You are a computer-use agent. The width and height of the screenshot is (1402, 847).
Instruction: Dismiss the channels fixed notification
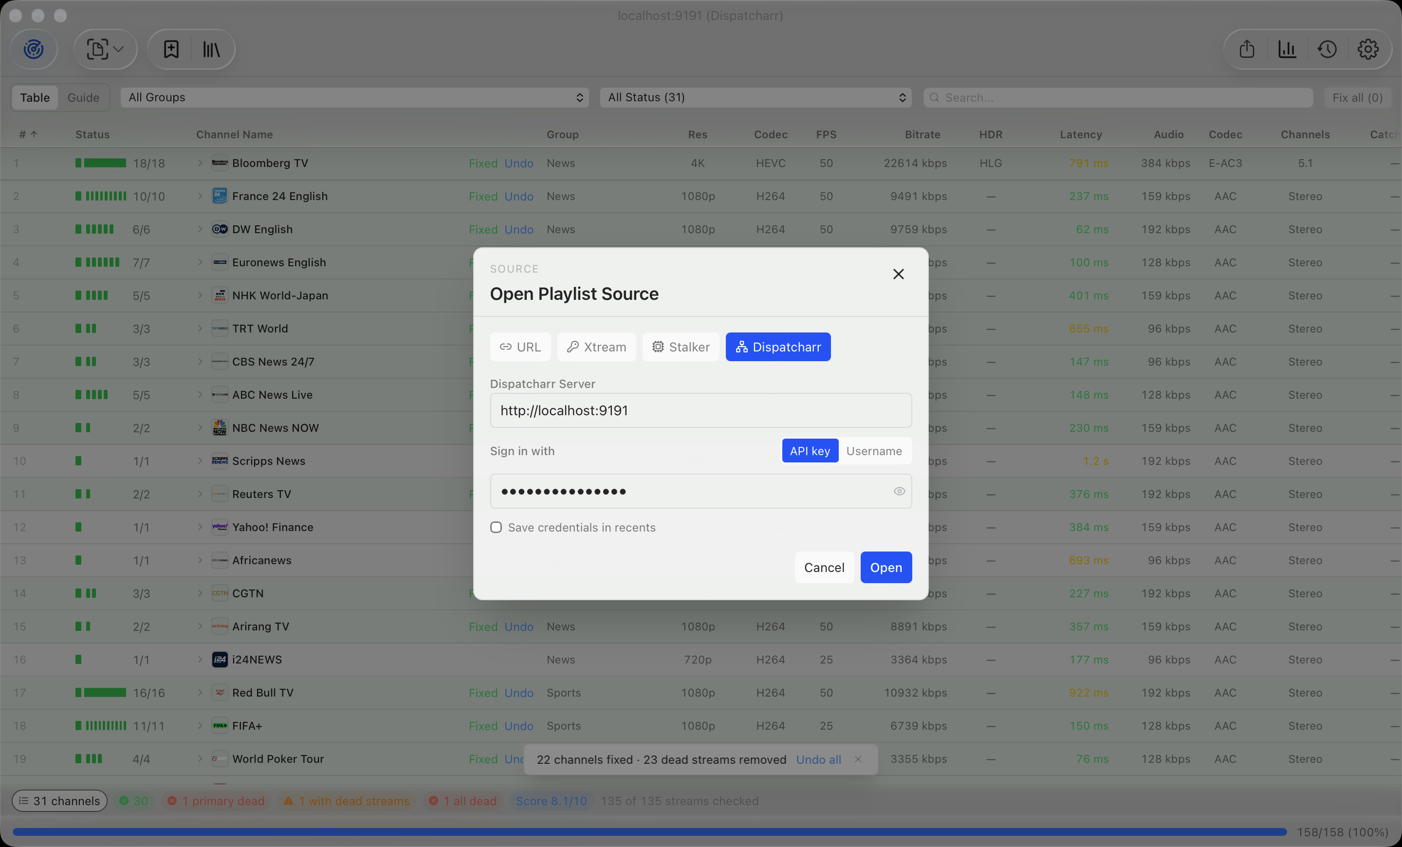click(x=858, y=759)
